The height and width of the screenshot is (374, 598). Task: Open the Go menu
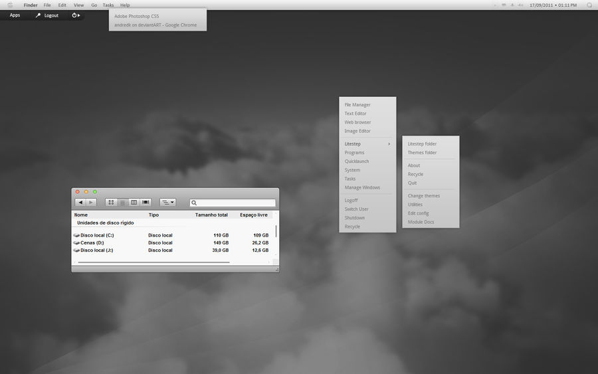94,5
